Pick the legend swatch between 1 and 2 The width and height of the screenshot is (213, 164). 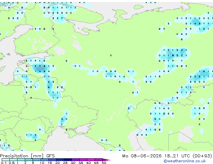tap(21, 160)
